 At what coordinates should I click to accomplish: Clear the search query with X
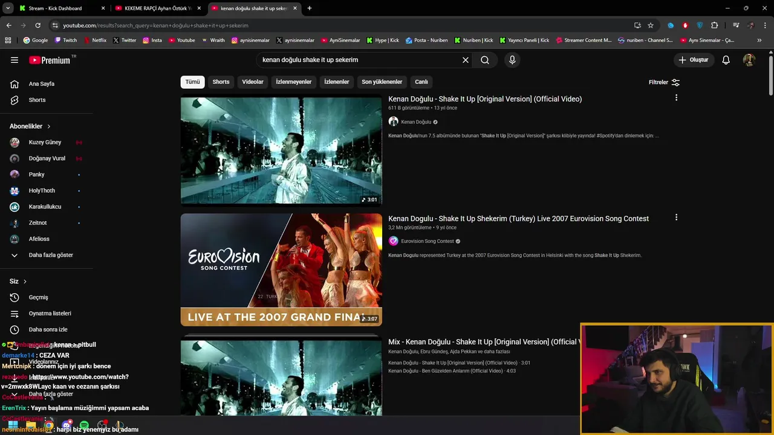tap(466, 60)
